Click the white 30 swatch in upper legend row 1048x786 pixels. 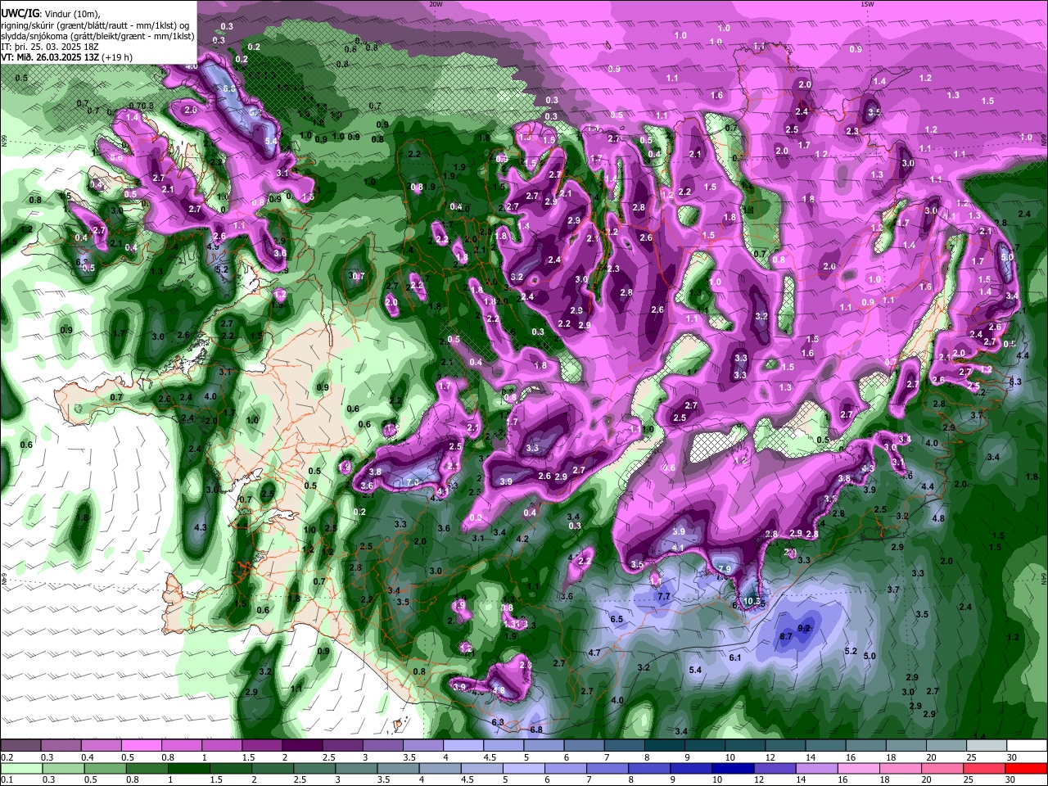coord(1027,746)
